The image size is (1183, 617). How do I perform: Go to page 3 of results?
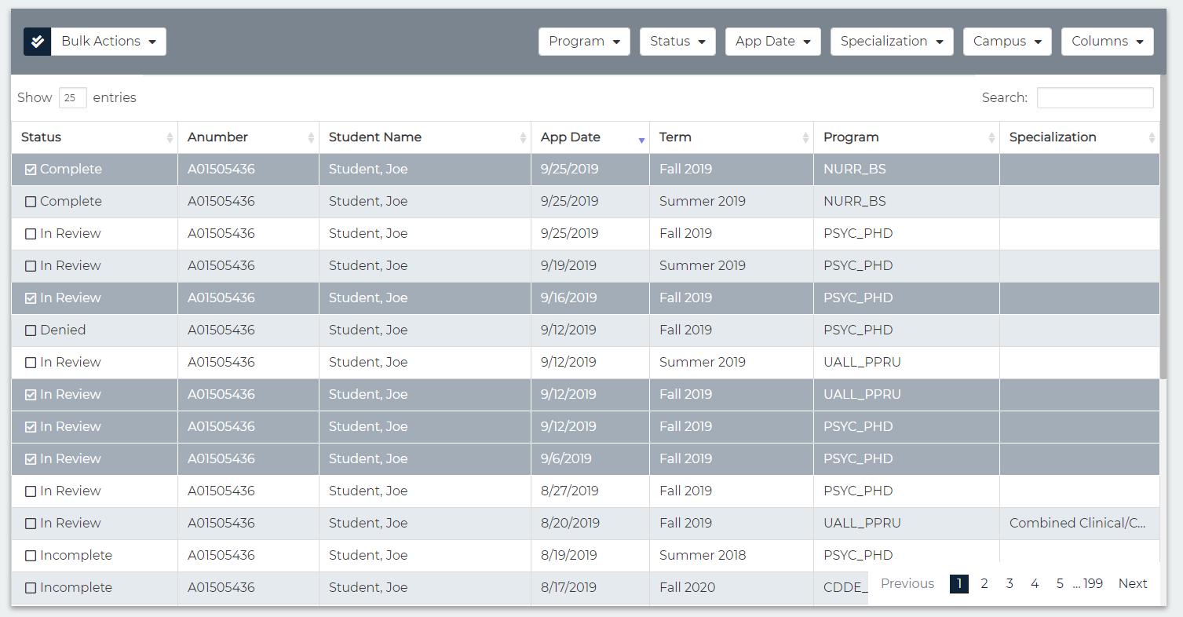tap(1010, 583)
